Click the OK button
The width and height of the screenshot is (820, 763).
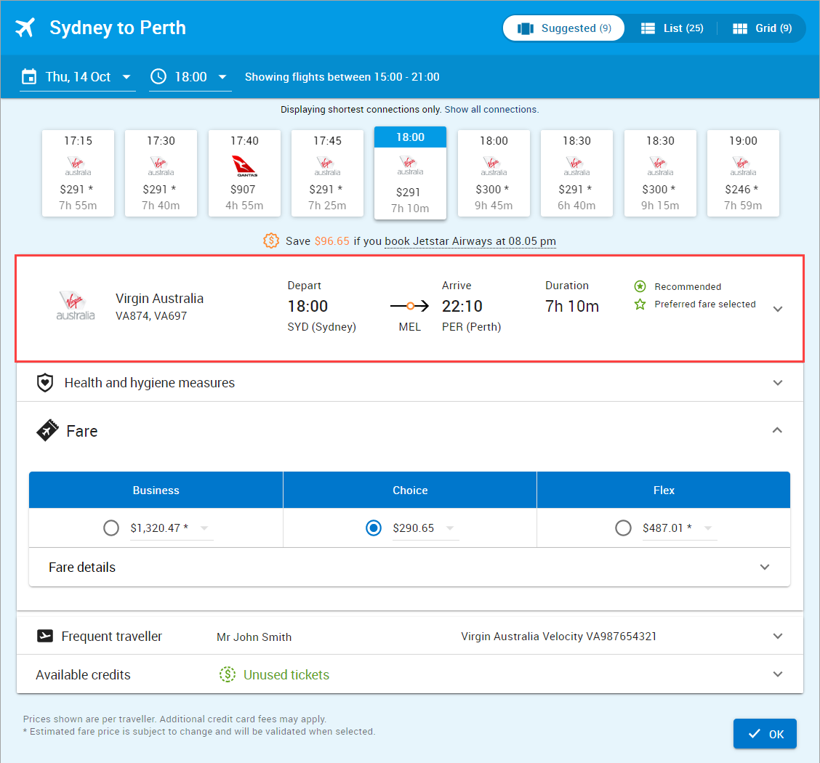[x=765, y=734]
